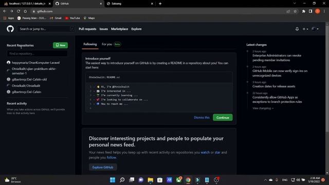Screen dimensions: 329x185
Task: Open Explore in top navigation
Action: click(136, 29)
